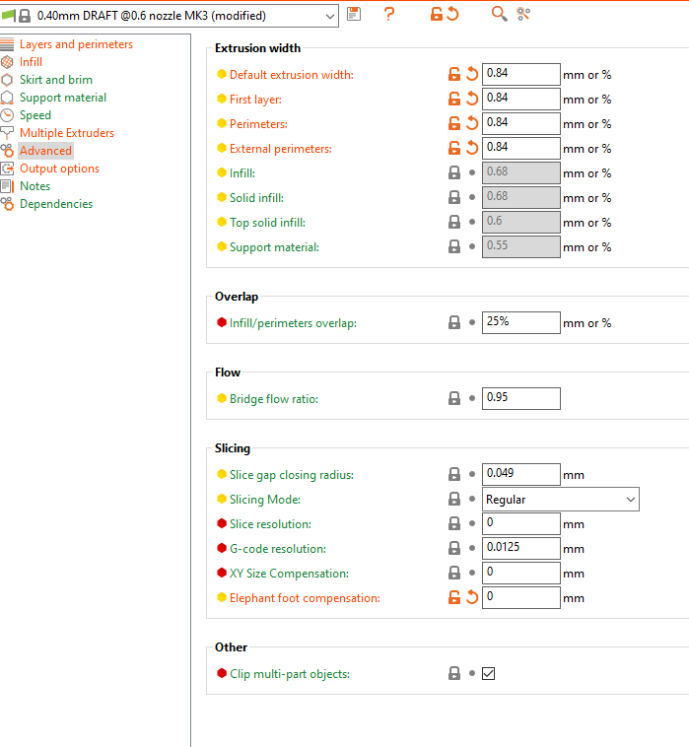The width and height of the screenshot is (689, 747).
Task: Go to Support material settings page
Action: tap(63, 98)
